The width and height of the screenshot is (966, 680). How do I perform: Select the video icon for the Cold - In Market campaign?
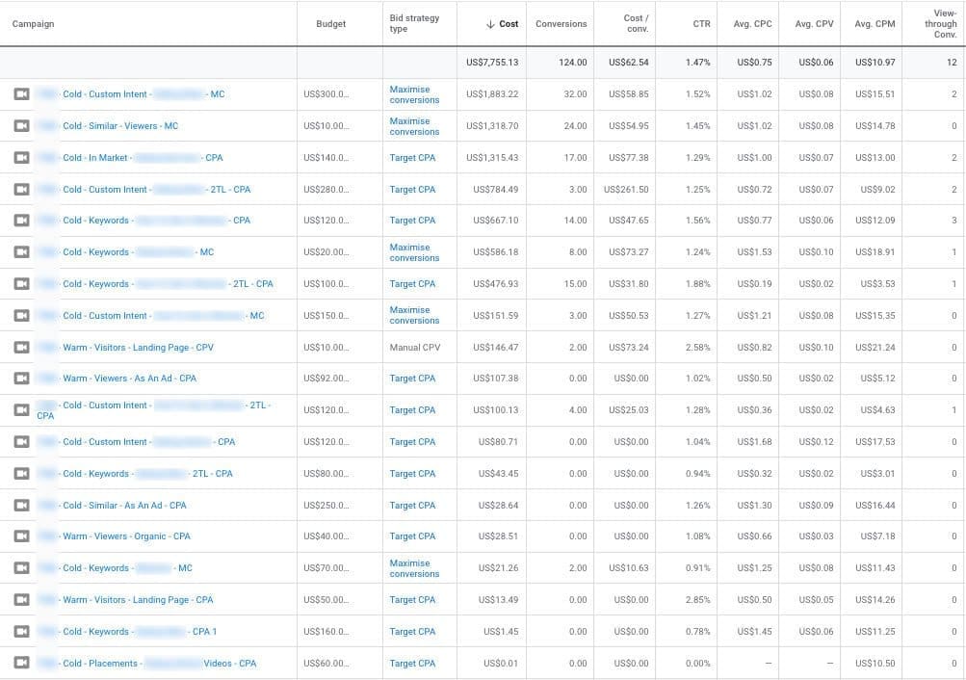tap(22, 157)
